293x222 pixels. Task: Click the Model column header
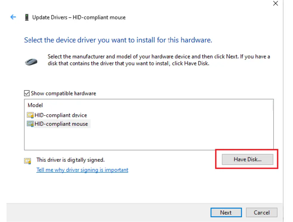(35, 105)
